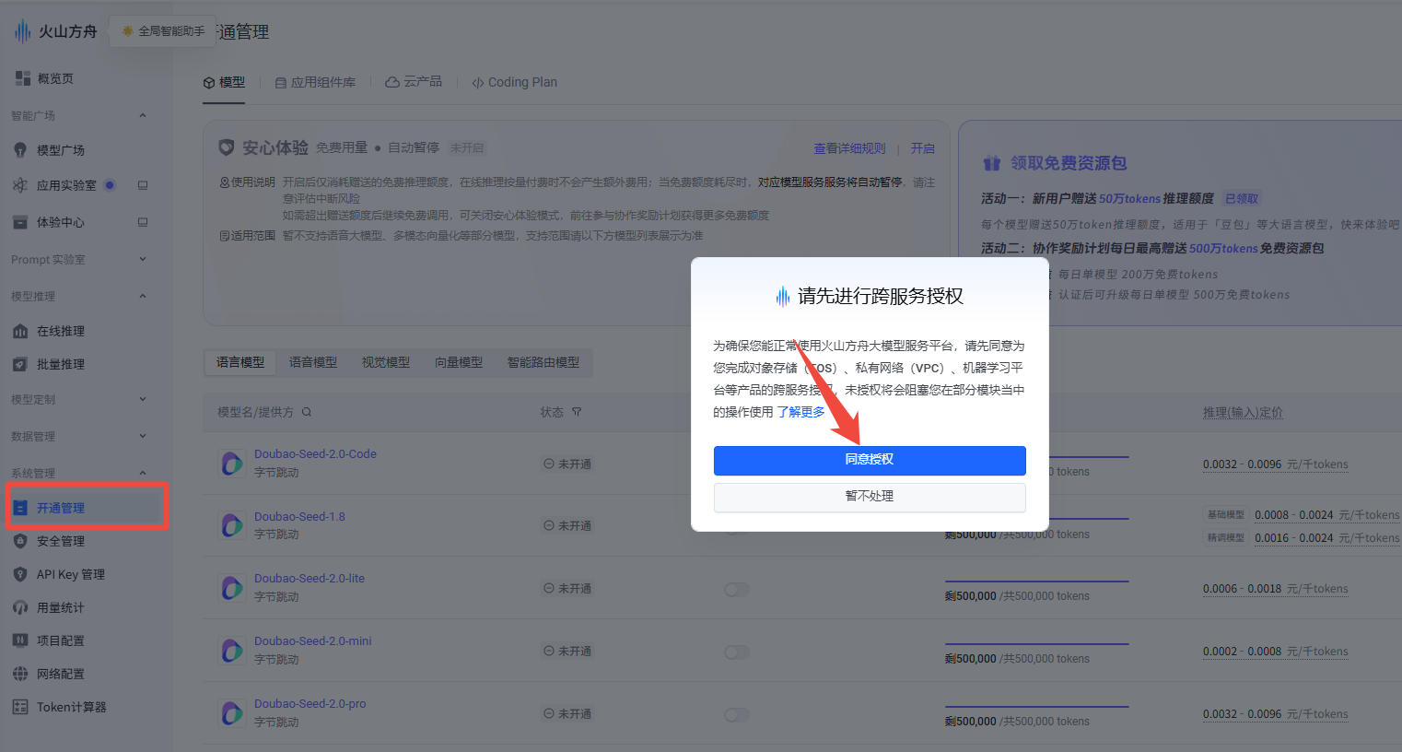Open 体验中心 from the sidebar
1402x752 pixels.
tap(64, 221)
